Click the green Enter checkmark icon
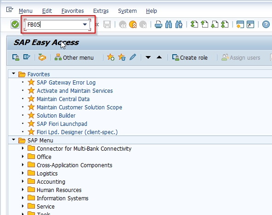 [15, 24]
